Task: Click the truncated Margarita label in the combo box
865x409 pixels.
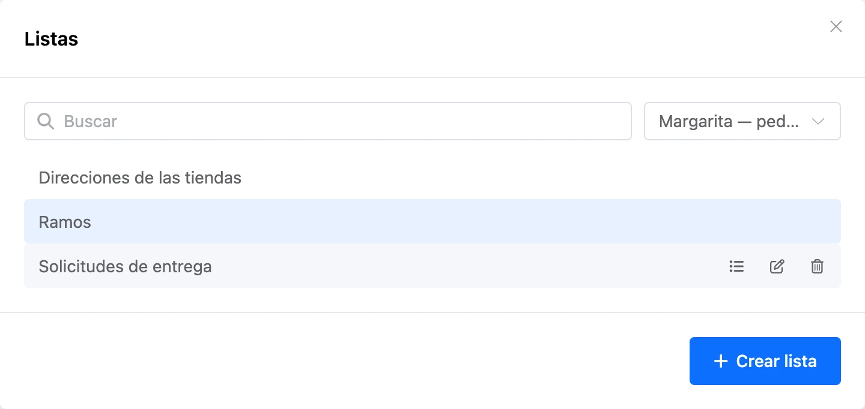Action: point(729,122)
